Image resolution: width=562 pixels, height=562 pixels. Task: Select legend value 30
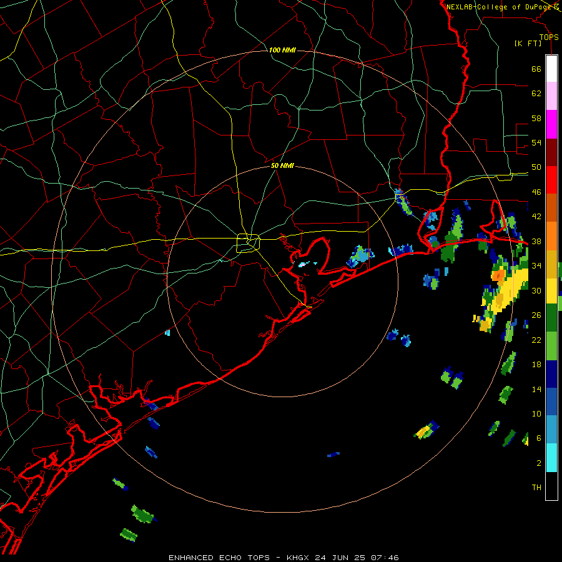(536, 290)
